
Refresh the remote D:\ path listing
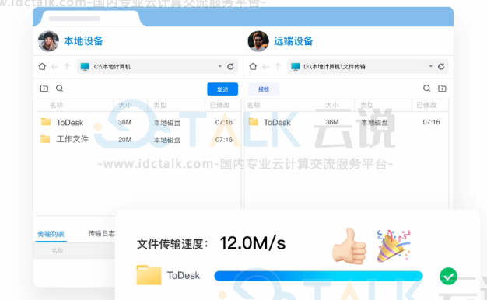pyautogui.click(x=441, y=66)
